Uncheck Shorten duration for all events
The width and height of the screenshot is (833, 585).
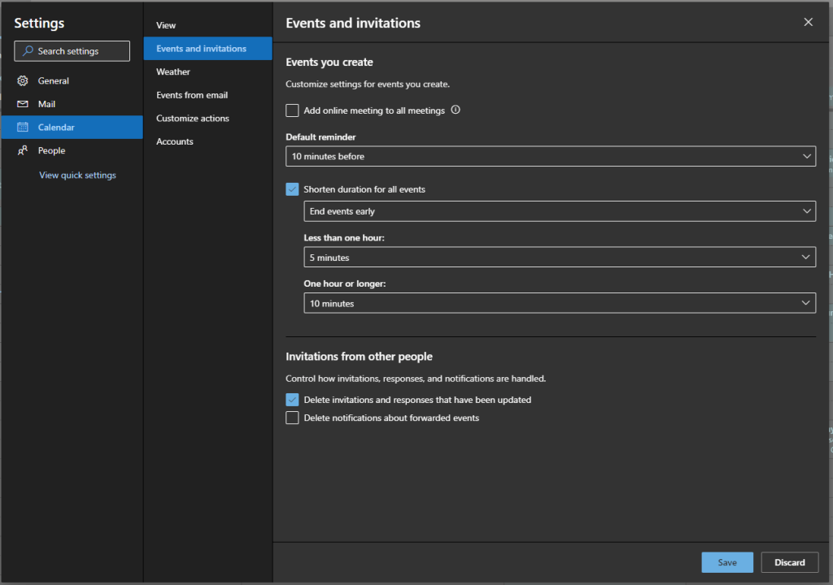pos(292,189)
